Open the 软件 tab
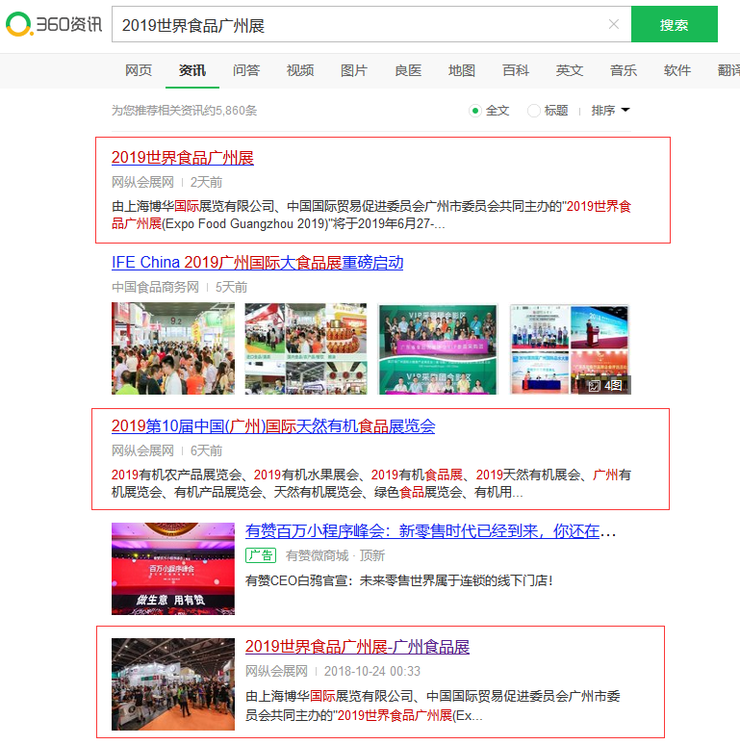The width and height of the screenshot is (740, 745). pyautogui.click(x=676, y=70)
